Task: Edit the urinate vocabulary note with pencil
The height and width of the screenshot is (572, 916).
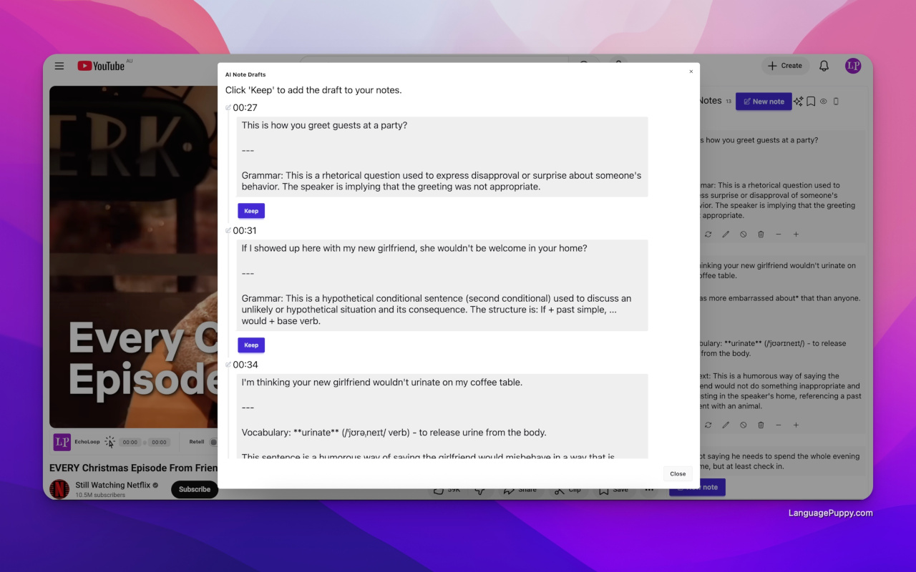Action: tap(726, 425)
